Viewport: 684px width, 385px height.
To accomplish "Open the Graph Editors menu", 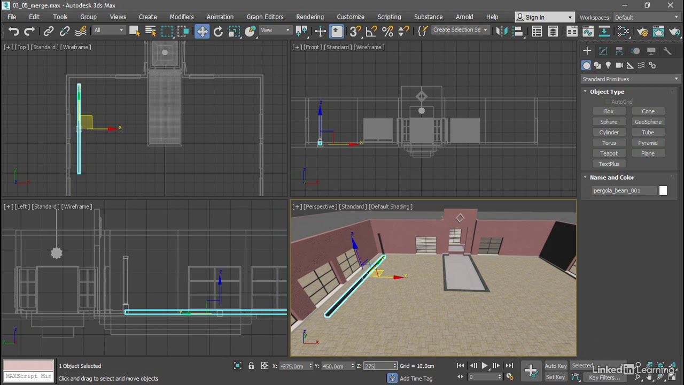I will (x=265, y=17).
